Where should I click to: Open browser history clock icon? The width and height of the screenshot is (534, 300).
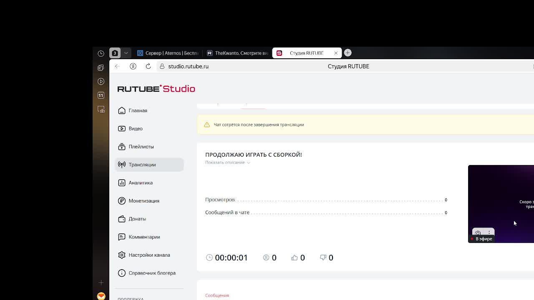(x=101, y=53)
